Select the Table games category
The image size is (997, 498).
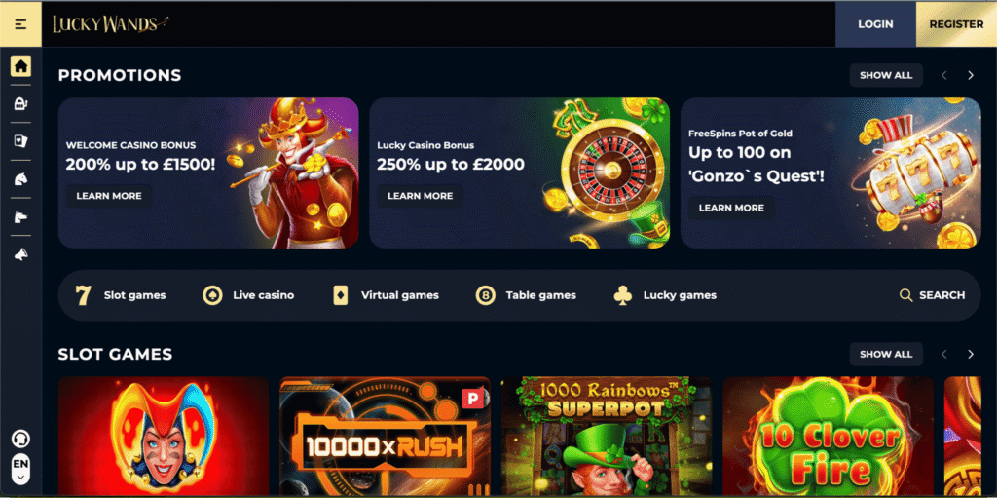[526, 295]
